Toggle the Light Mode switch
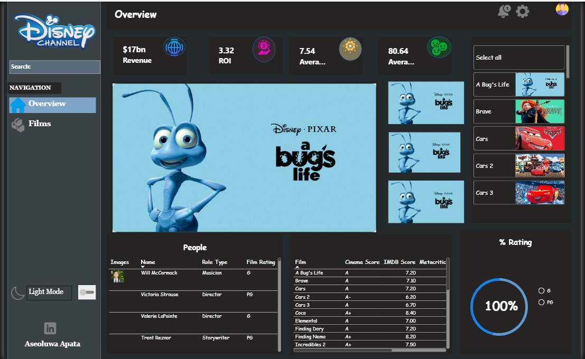Image resolution: width=585 pixels, height=359 pixels. click(x=87, y=292)
